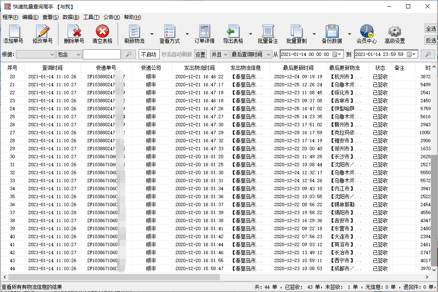Open 高级设置 advanced settings
This screenshot has height=292, width=438.
click(394, 34)
